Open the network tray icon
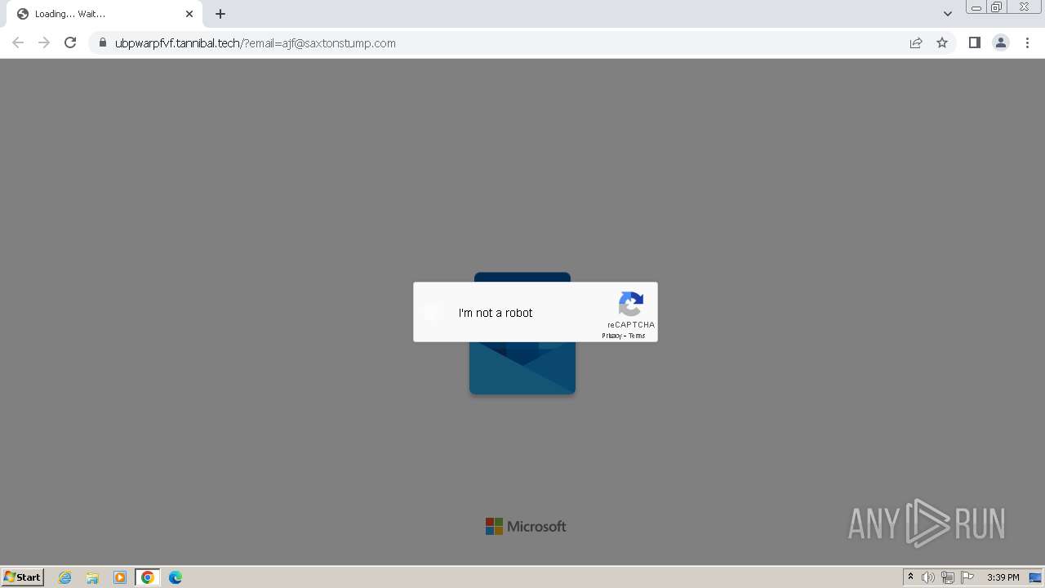 [x=948, y=577]
